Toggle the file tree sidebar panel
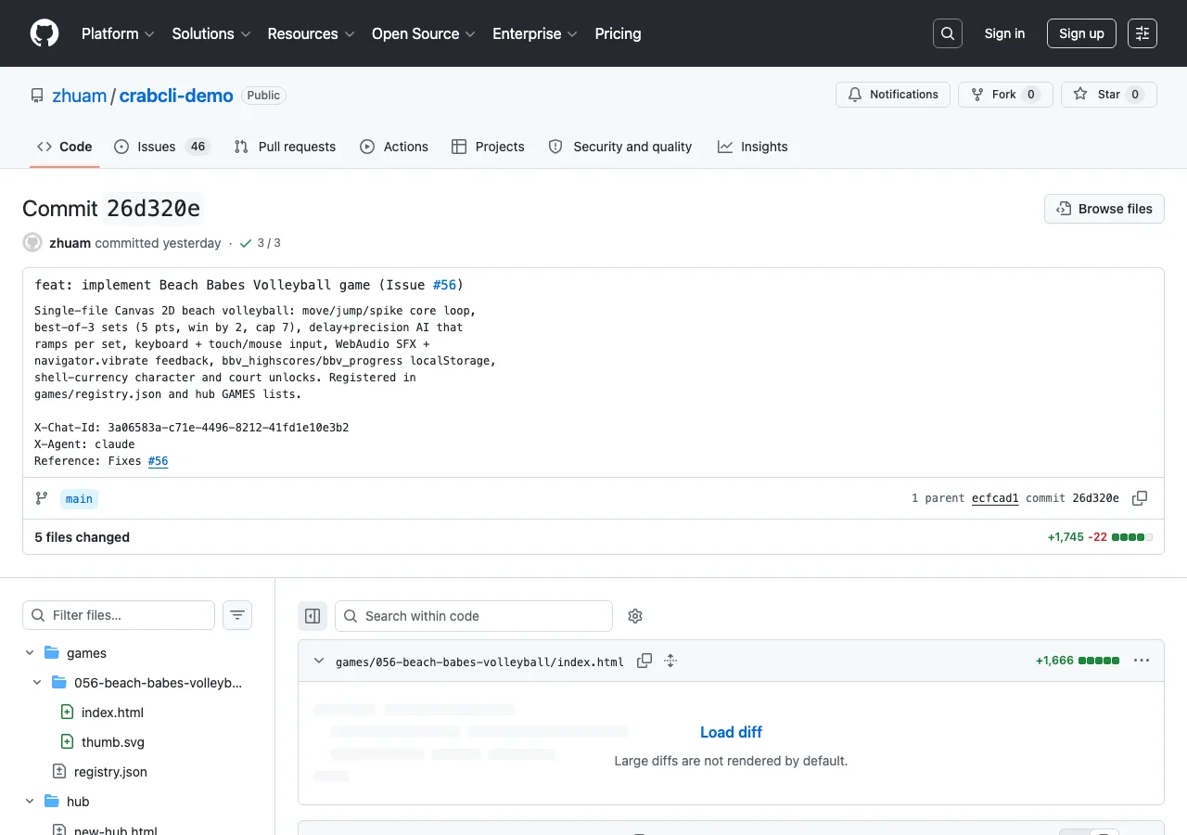 pyautogui.click(x=313, y=616)
